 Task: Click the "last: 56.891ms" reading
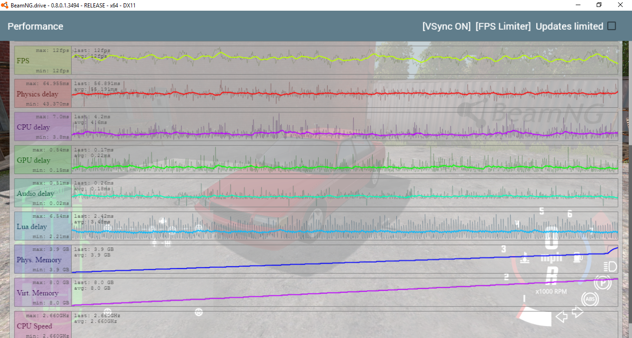(97, 83)
